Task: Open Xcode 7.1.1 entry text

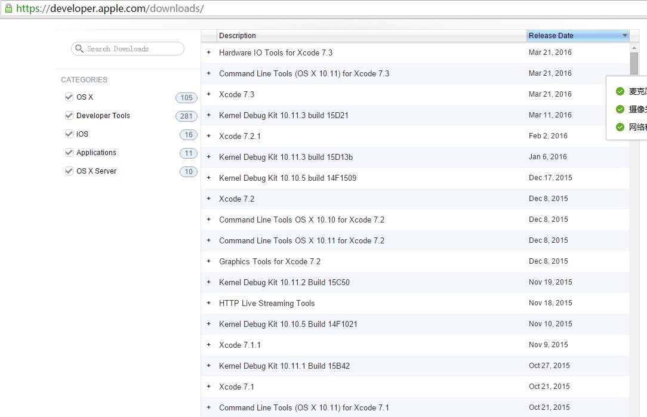Action: [240, 345]
